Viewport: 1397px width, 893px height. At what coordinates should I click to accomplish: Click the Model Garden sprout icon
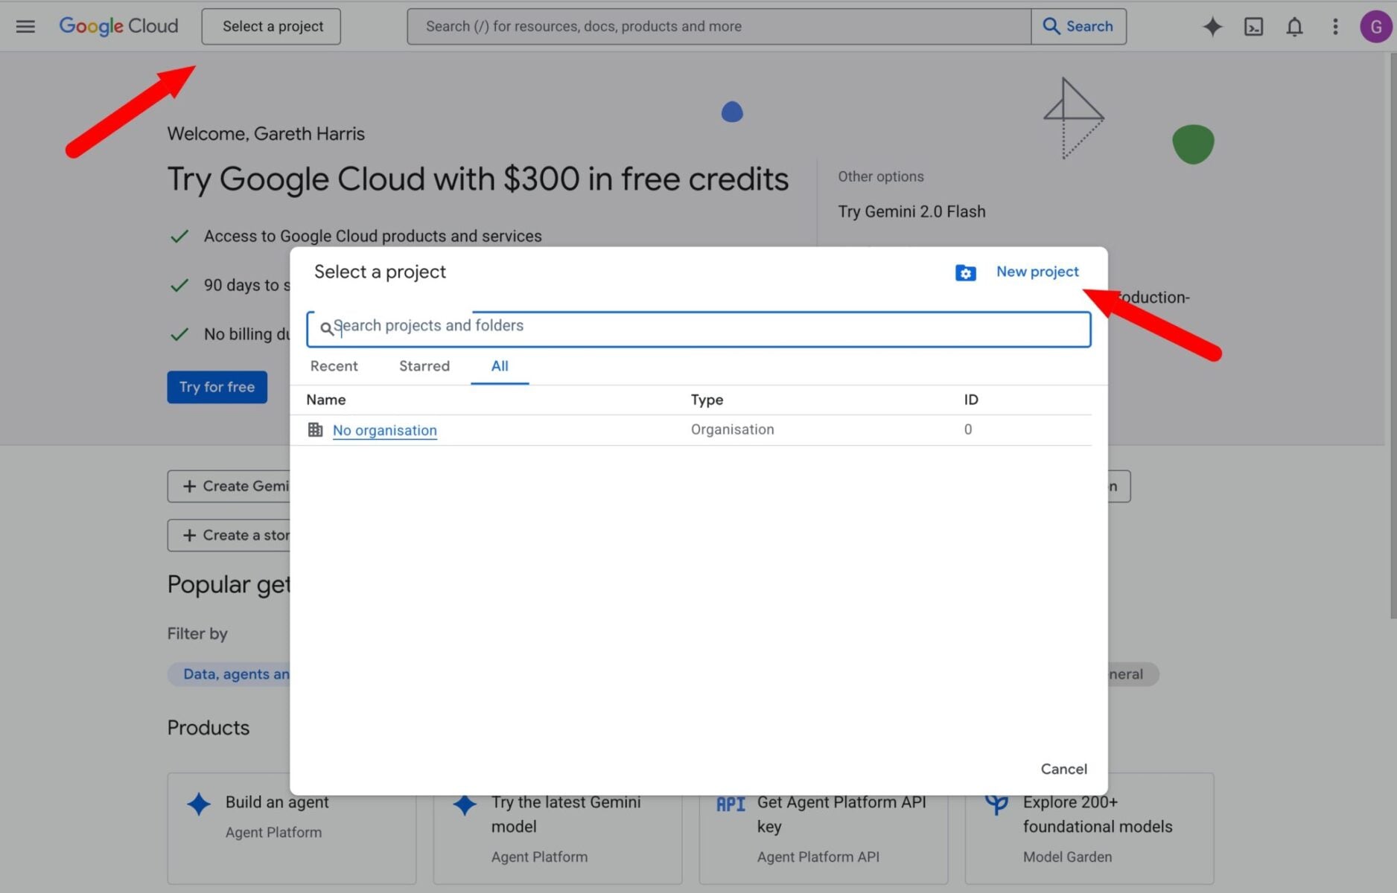tap(996, 804)
